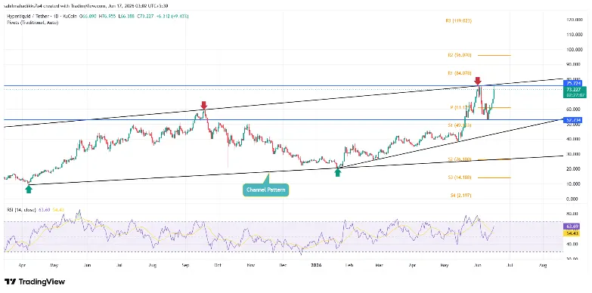592x293 pixels.
Task: Select the Channel Pattern callout label
Action: (x=266, y=190)
